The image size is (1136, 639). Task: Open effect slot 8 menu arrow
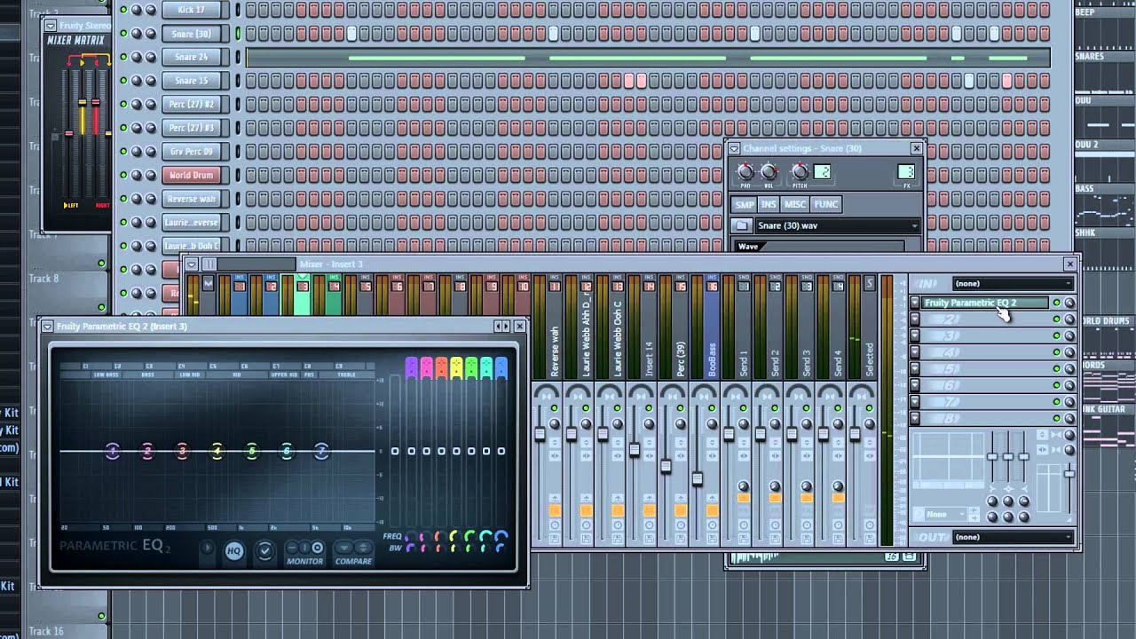tap(915, 418)
